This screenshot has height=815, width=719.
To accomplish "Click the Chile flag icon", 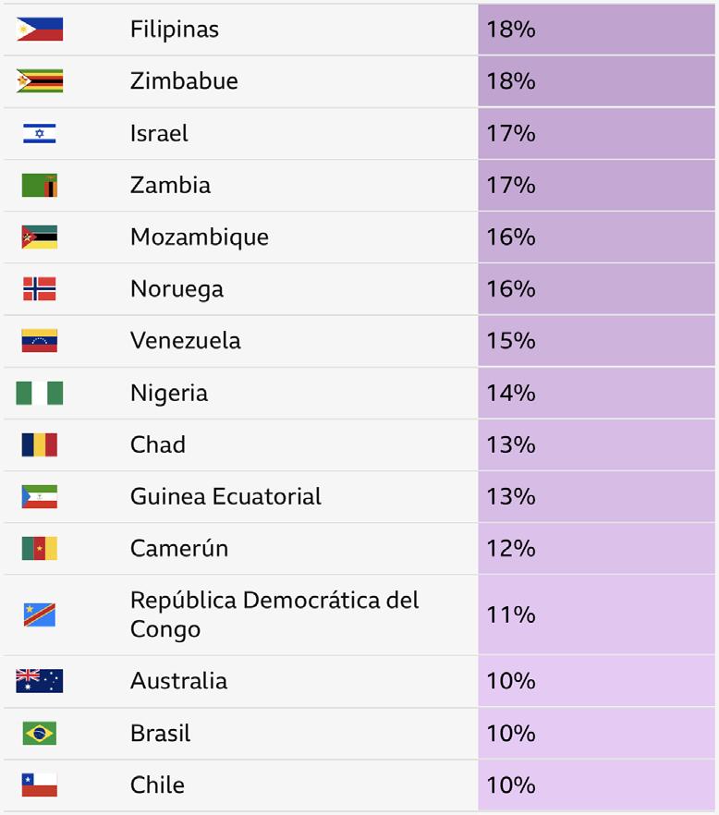I will [x=40, y=785].
